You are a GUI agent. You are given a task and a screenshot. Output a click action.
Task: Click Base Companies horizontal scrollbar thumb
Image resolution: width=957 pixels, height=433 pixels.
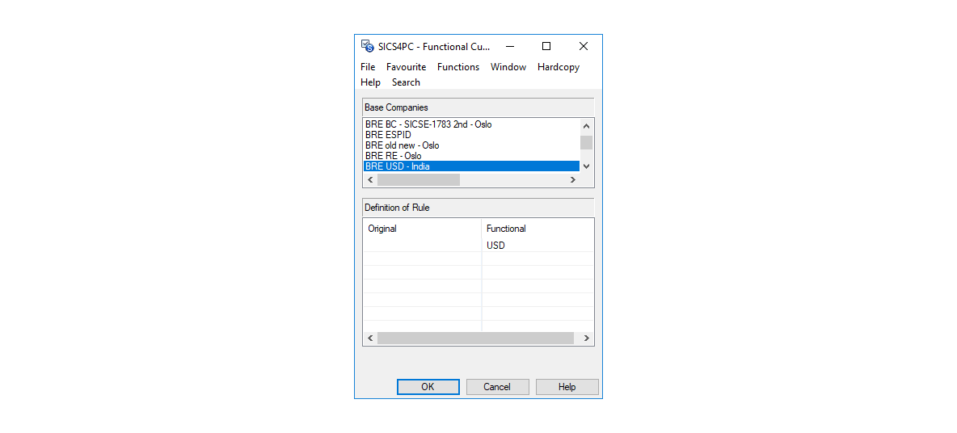pos(419,180)
